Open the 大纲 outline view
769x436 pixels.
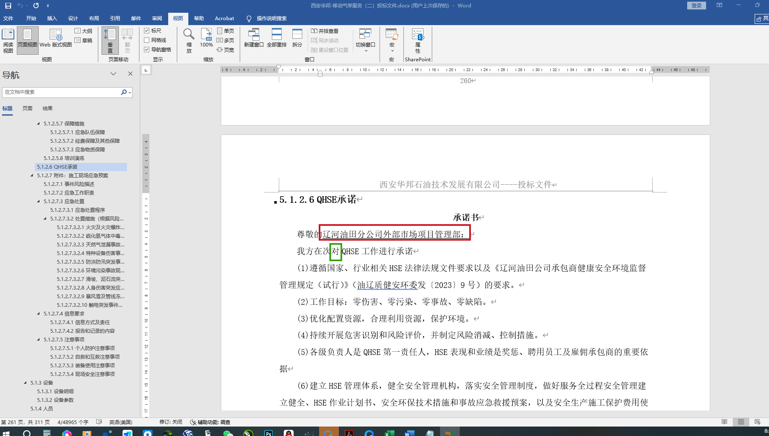(x=83, y=31)
